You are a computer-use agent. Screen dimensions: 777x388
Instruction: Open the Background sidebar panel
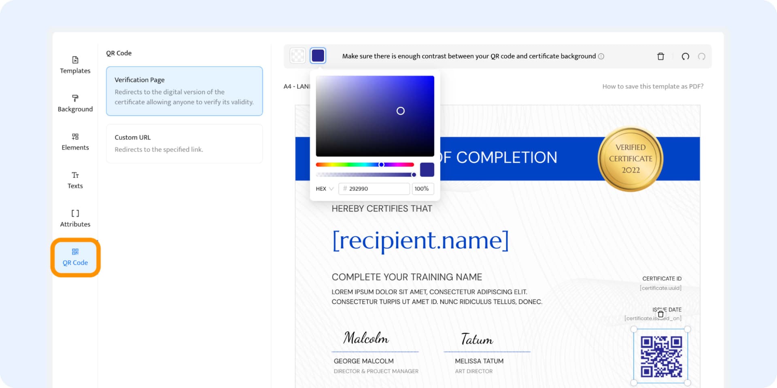pyautogui.click(x=75, y=103)
